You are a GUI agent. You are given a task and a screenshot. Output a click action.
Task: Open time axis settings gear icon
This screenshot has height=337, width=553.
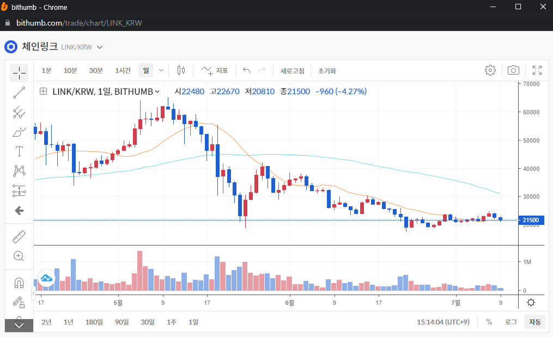click(x=531, y=303)
